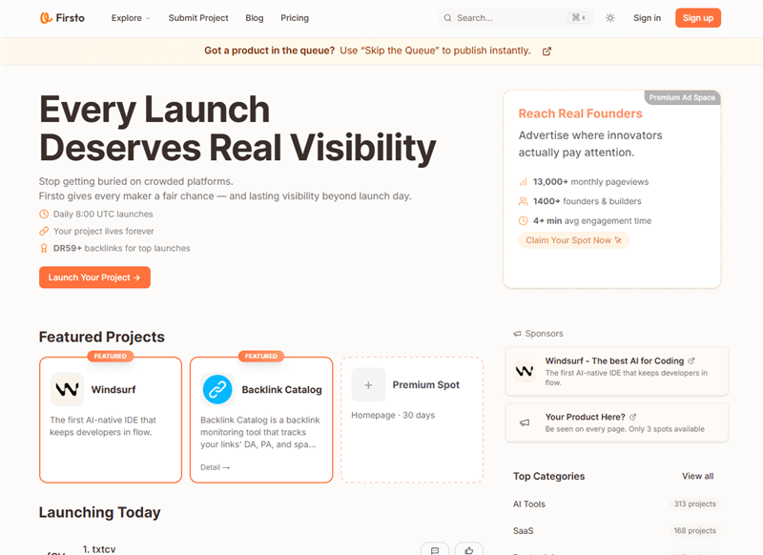The width and height of the screenshot is (763, 555).
Task: Upvote txtcv with the thumbs-up toggle
Action: (468, 548)
